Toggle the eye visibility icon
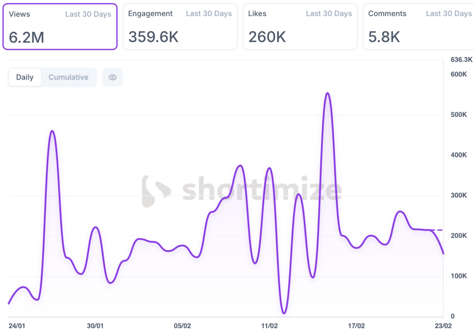This screenshot has height=334, width=474. pyautogui.click(x=112, y=77)
